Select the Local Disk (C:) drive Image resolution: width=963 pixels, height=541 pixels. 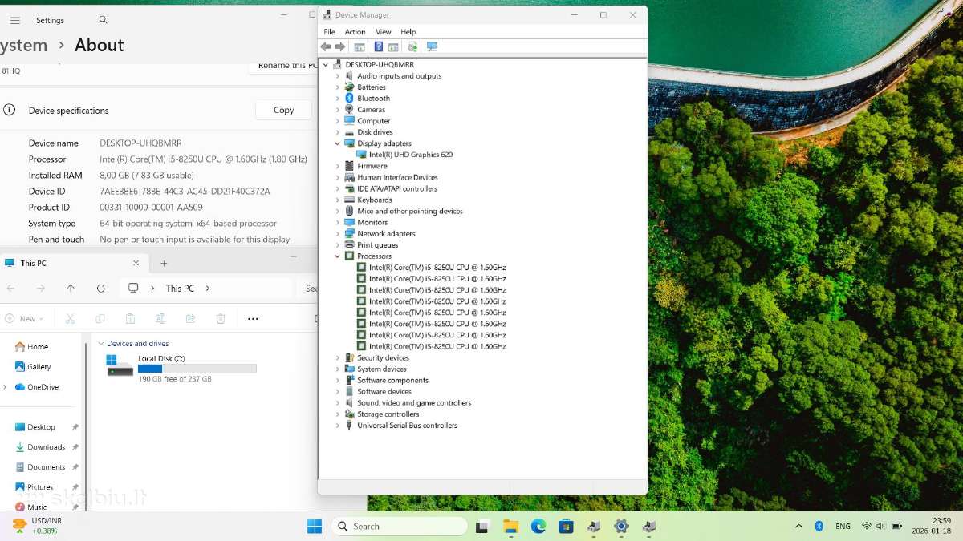(x=181, y=368)
